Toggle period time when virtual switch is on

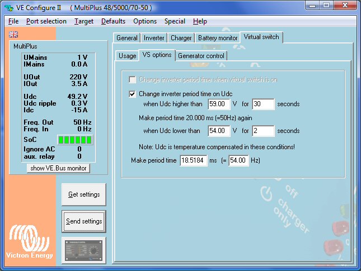(133, 80)
